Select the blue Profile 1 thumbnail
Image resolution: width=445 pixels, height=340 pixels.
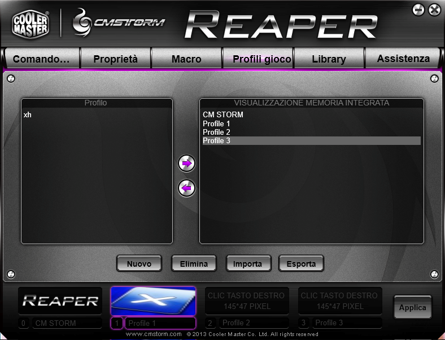(x=153, y=301)
